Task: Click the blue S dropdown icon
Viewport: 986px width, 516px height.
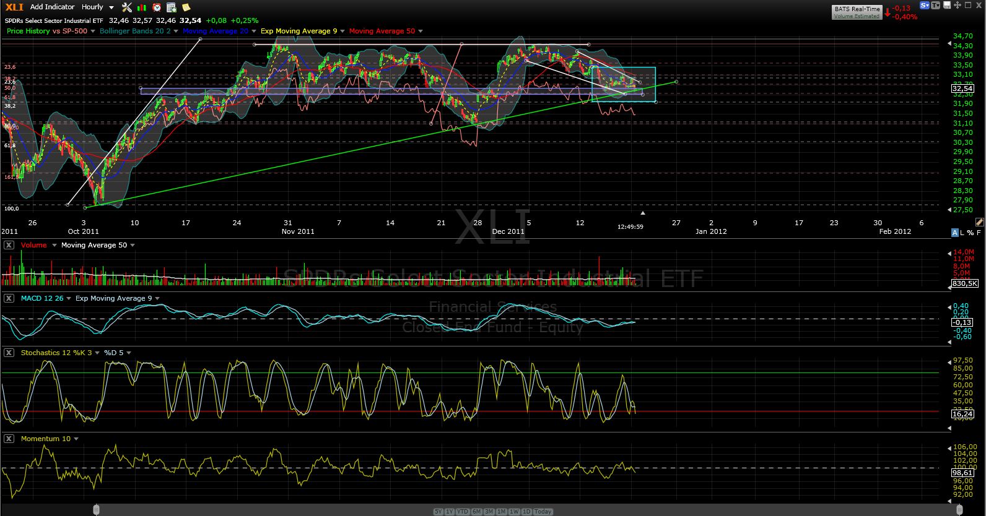Action: pos(925,5)
